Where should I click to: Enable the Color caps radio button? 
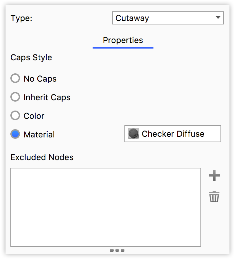point(15,116)
